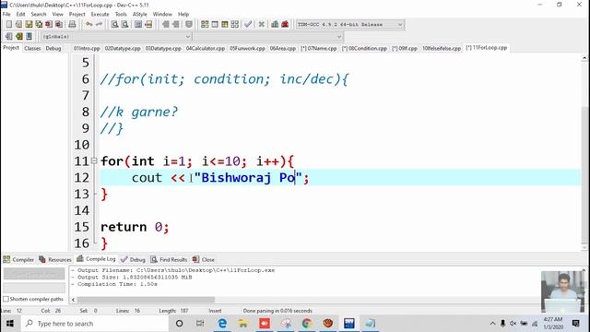
Task: Click the Task View taskbar icon
Action: coord(200,324)
